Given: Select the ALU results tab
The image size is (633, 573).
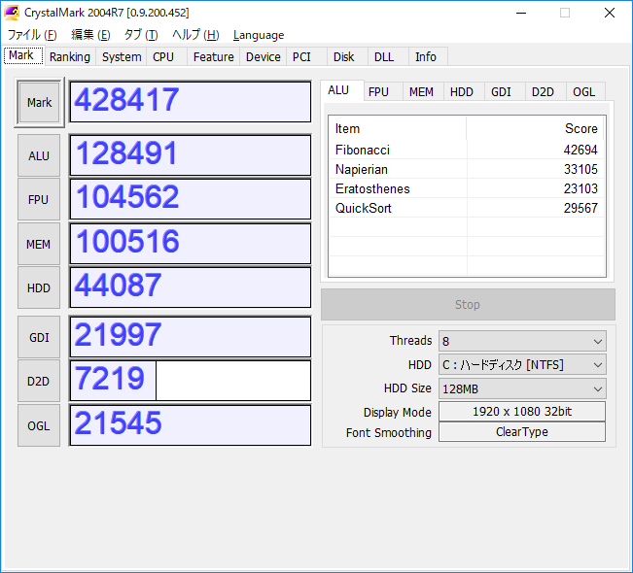Looking at the screenshot, I should [x=341, y=90].
